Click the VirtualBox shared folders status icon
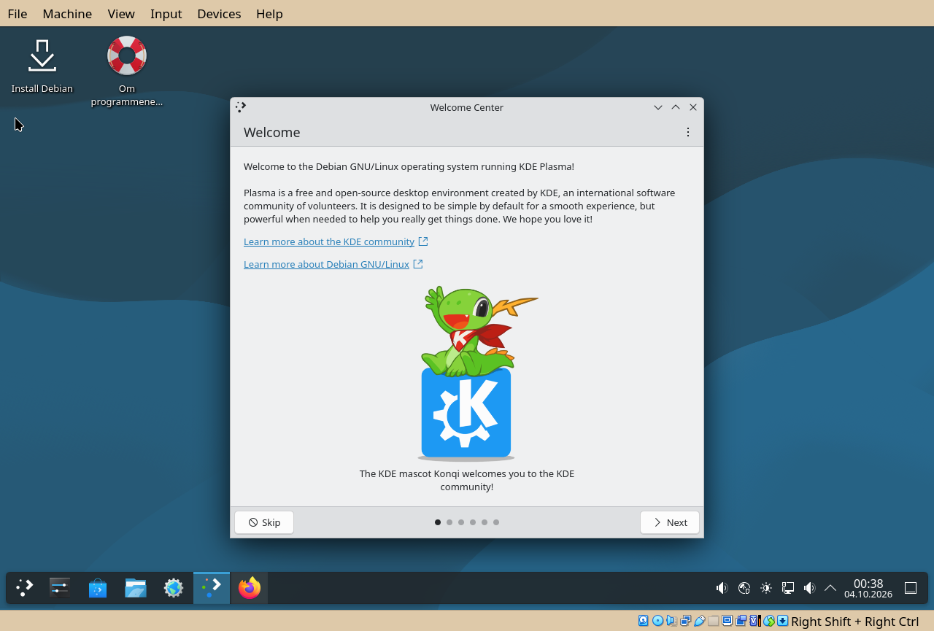Image resolution: width=934 pixels, height=631 pixels. (x=714, y=621)
